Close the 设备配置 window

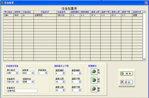(x=146, y=3)
